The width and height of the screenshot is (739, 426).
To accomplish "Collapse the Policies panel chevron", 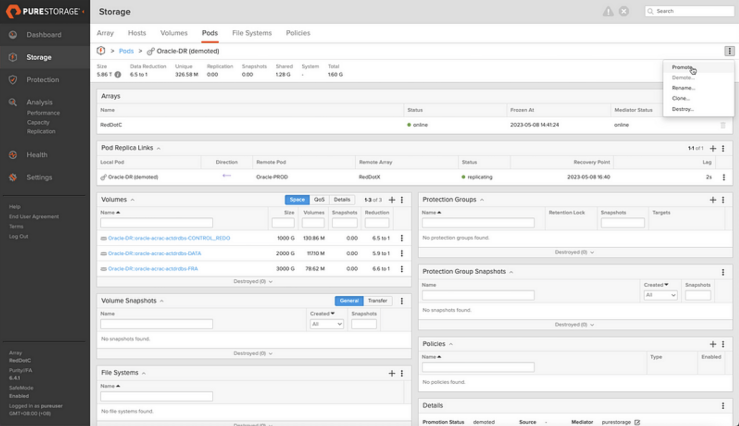I will pyautogui.click(x=451, y=344).
